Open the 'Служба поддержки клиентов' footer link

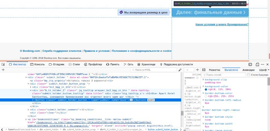click(62, 51)
